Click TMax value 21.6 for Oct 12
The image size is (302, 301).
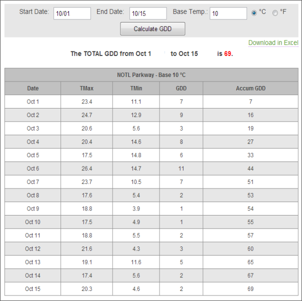point(86,249)
